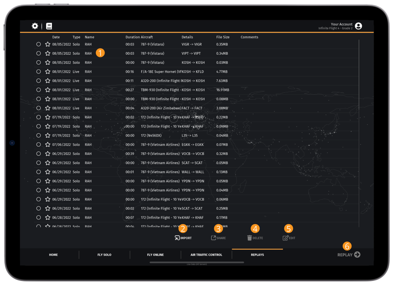
Task: Click the File Size column header
Action: (223, 37)
